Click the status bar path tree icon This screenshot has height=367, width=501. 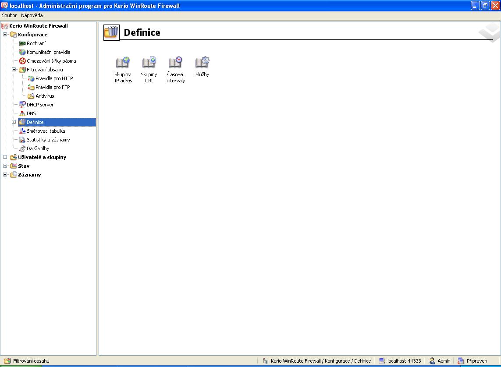265,361
